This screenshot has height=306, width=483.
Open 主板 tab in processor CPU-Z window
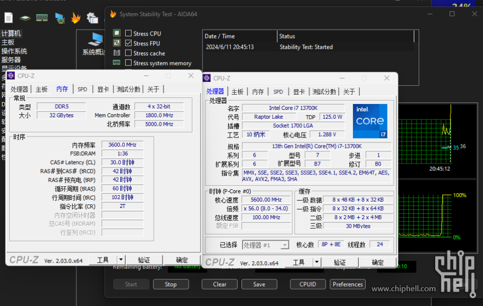(237, 92)
